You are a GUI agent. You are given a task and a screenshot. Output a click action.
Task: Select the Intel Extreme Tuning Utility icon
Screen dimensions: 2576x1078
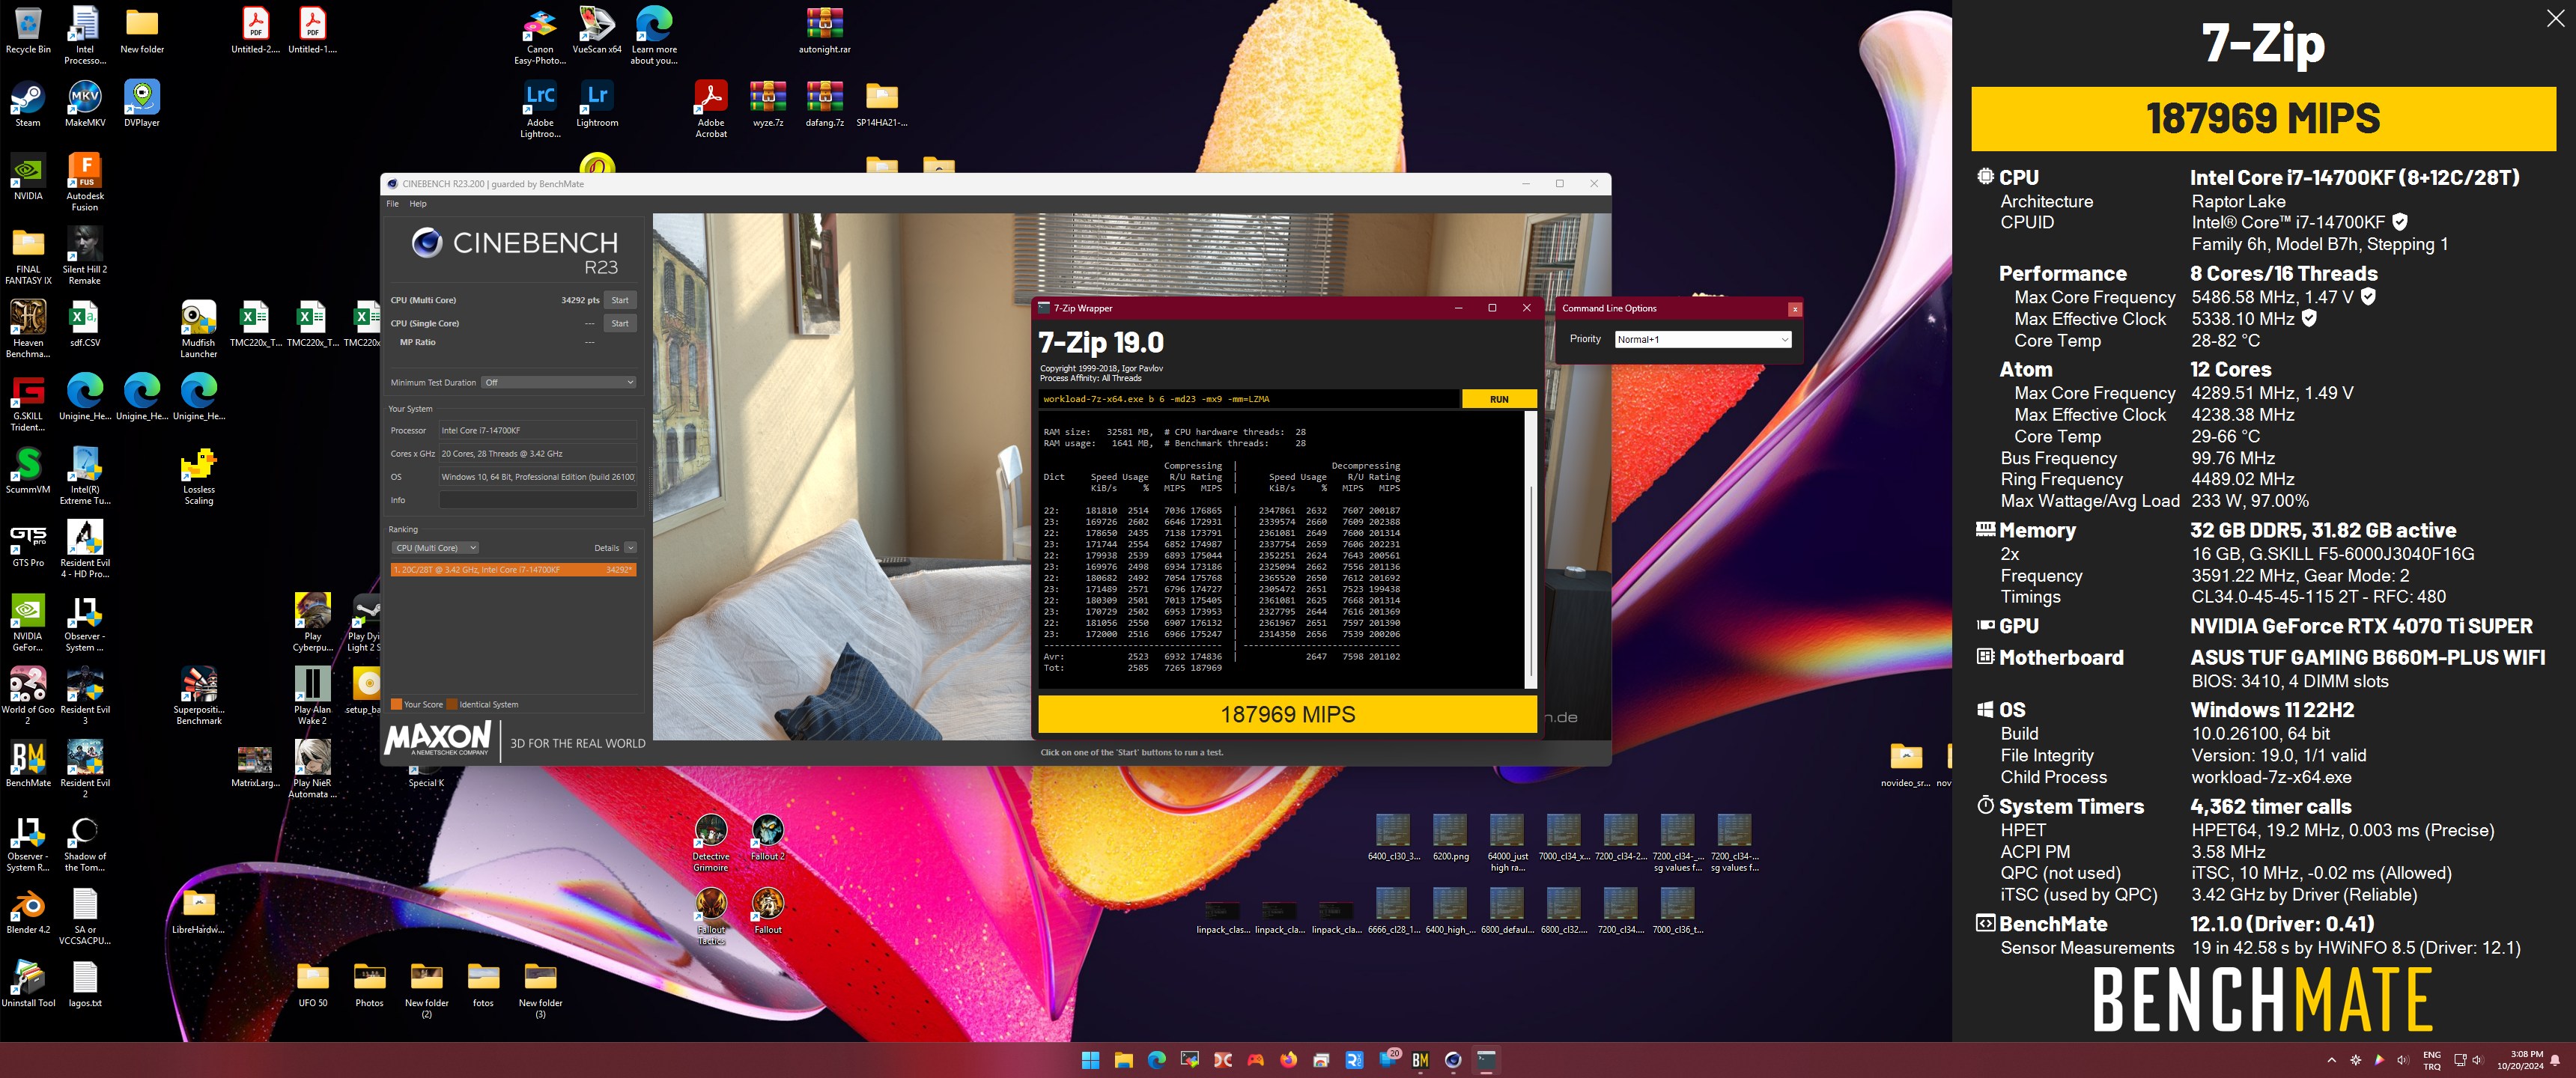coord(85,477)
